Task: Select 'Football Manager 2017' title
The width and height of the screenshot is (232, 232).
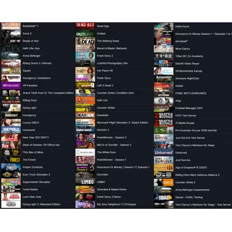Action: click(x=189, y=108)
